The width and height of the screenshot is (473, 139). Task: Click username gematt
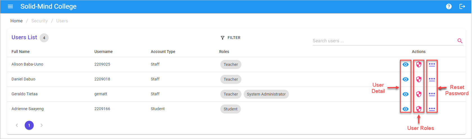(101, 94)
